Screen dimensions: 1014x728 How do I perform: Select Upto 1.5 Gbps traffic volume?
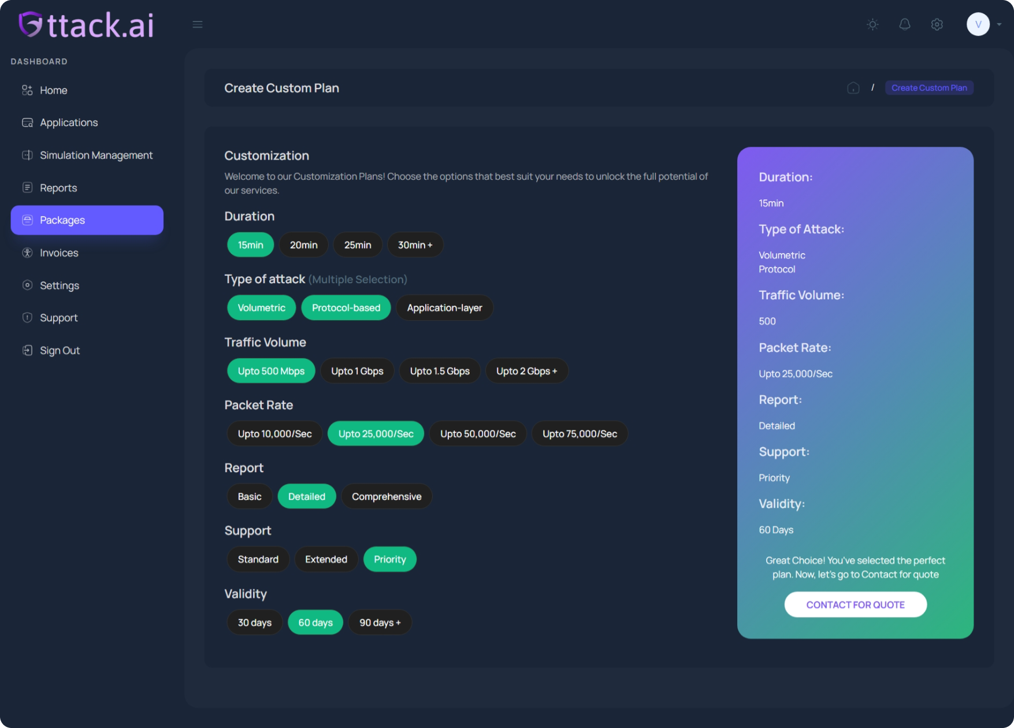[440, 371]
